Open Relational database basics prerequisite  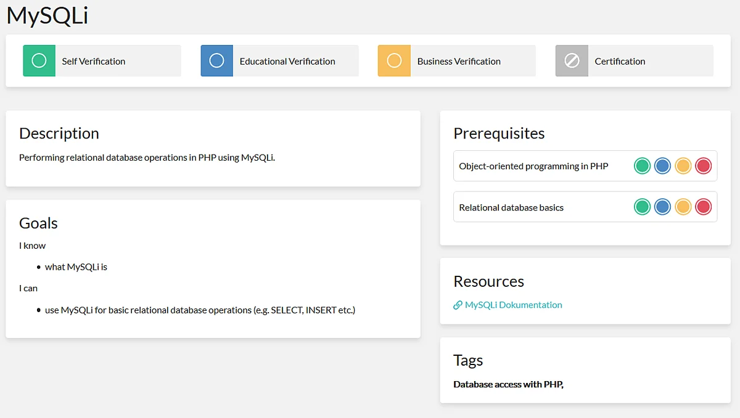[511, 208]
